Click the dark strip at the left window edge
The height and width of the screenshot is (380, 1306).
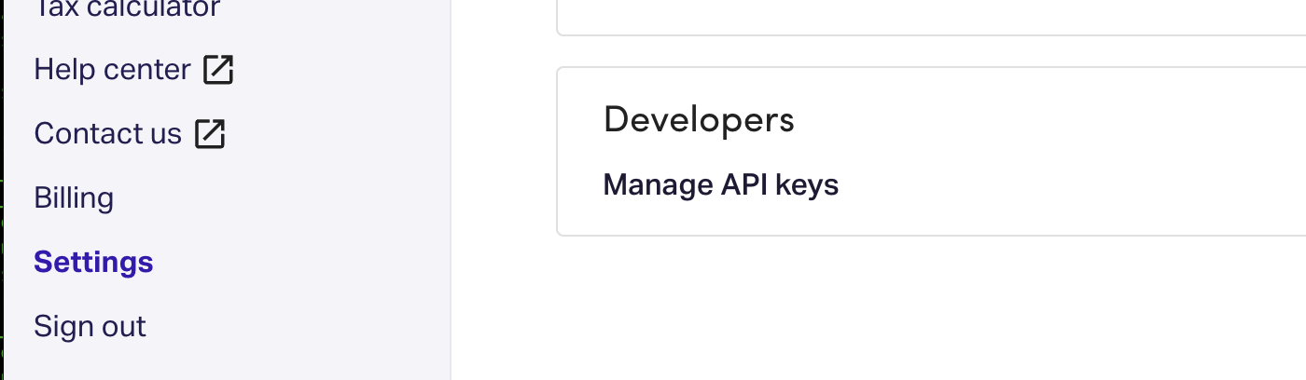[2, 186]
